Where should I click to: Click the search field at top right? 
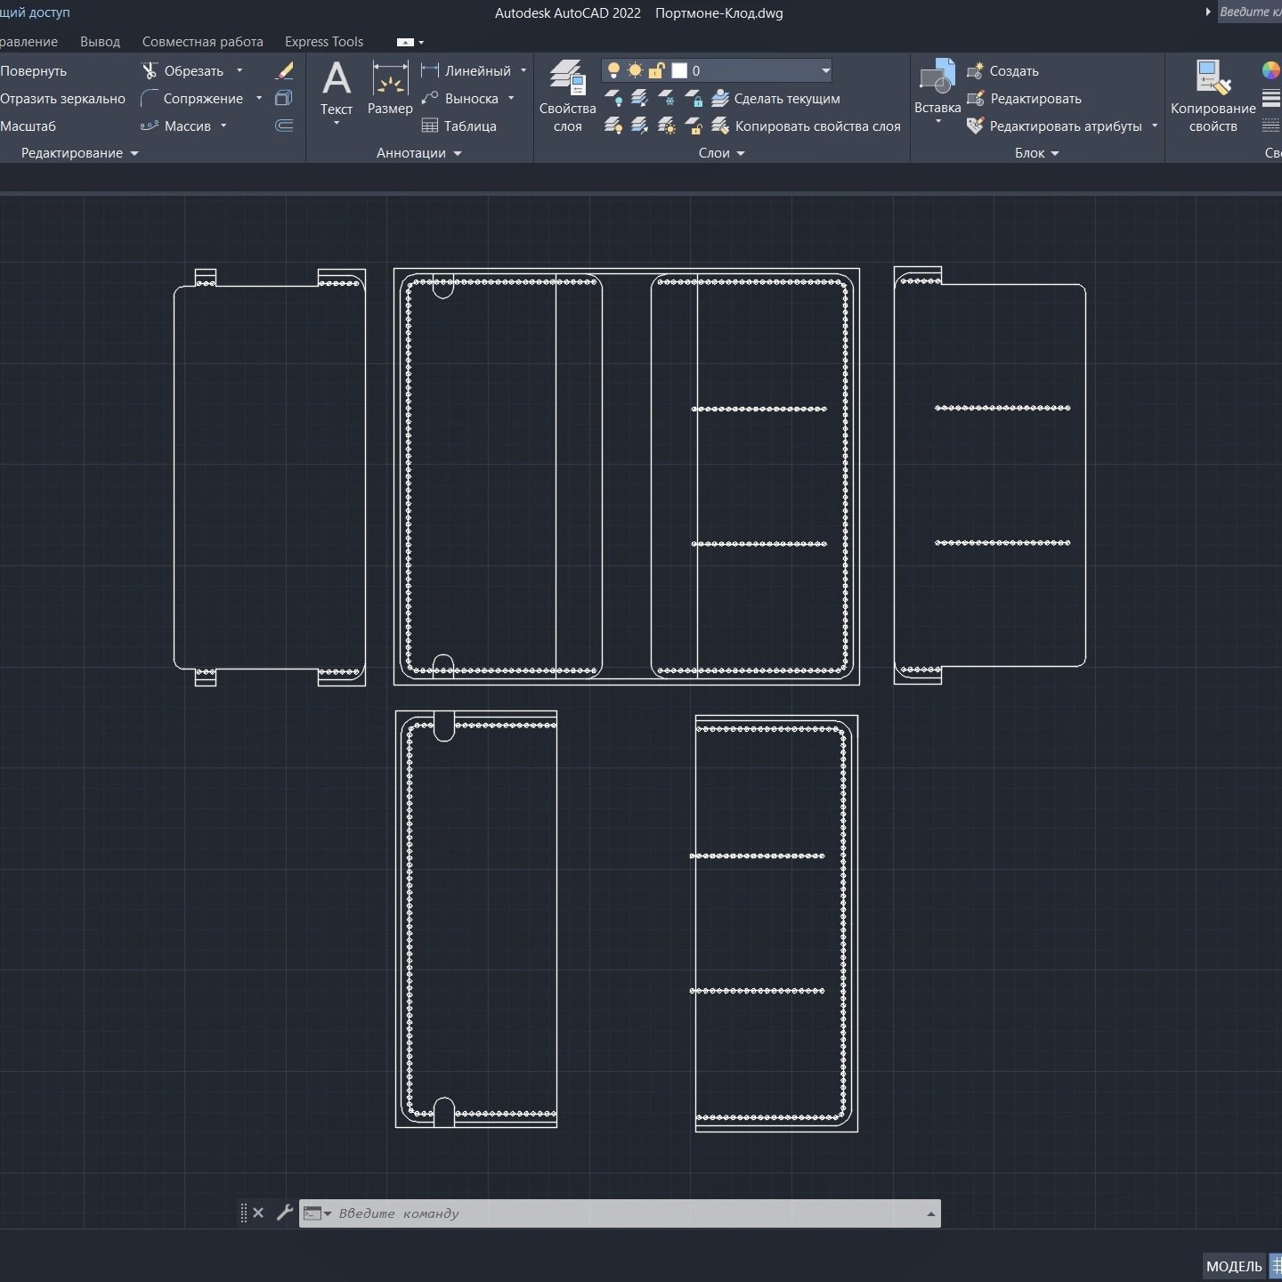(1250, 12)
